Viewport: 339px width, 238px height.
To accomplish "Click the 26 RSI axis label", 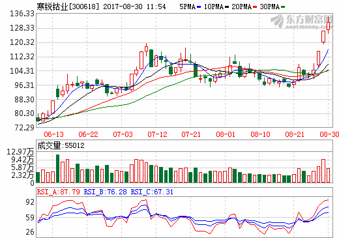I will (x=30, y=232).
